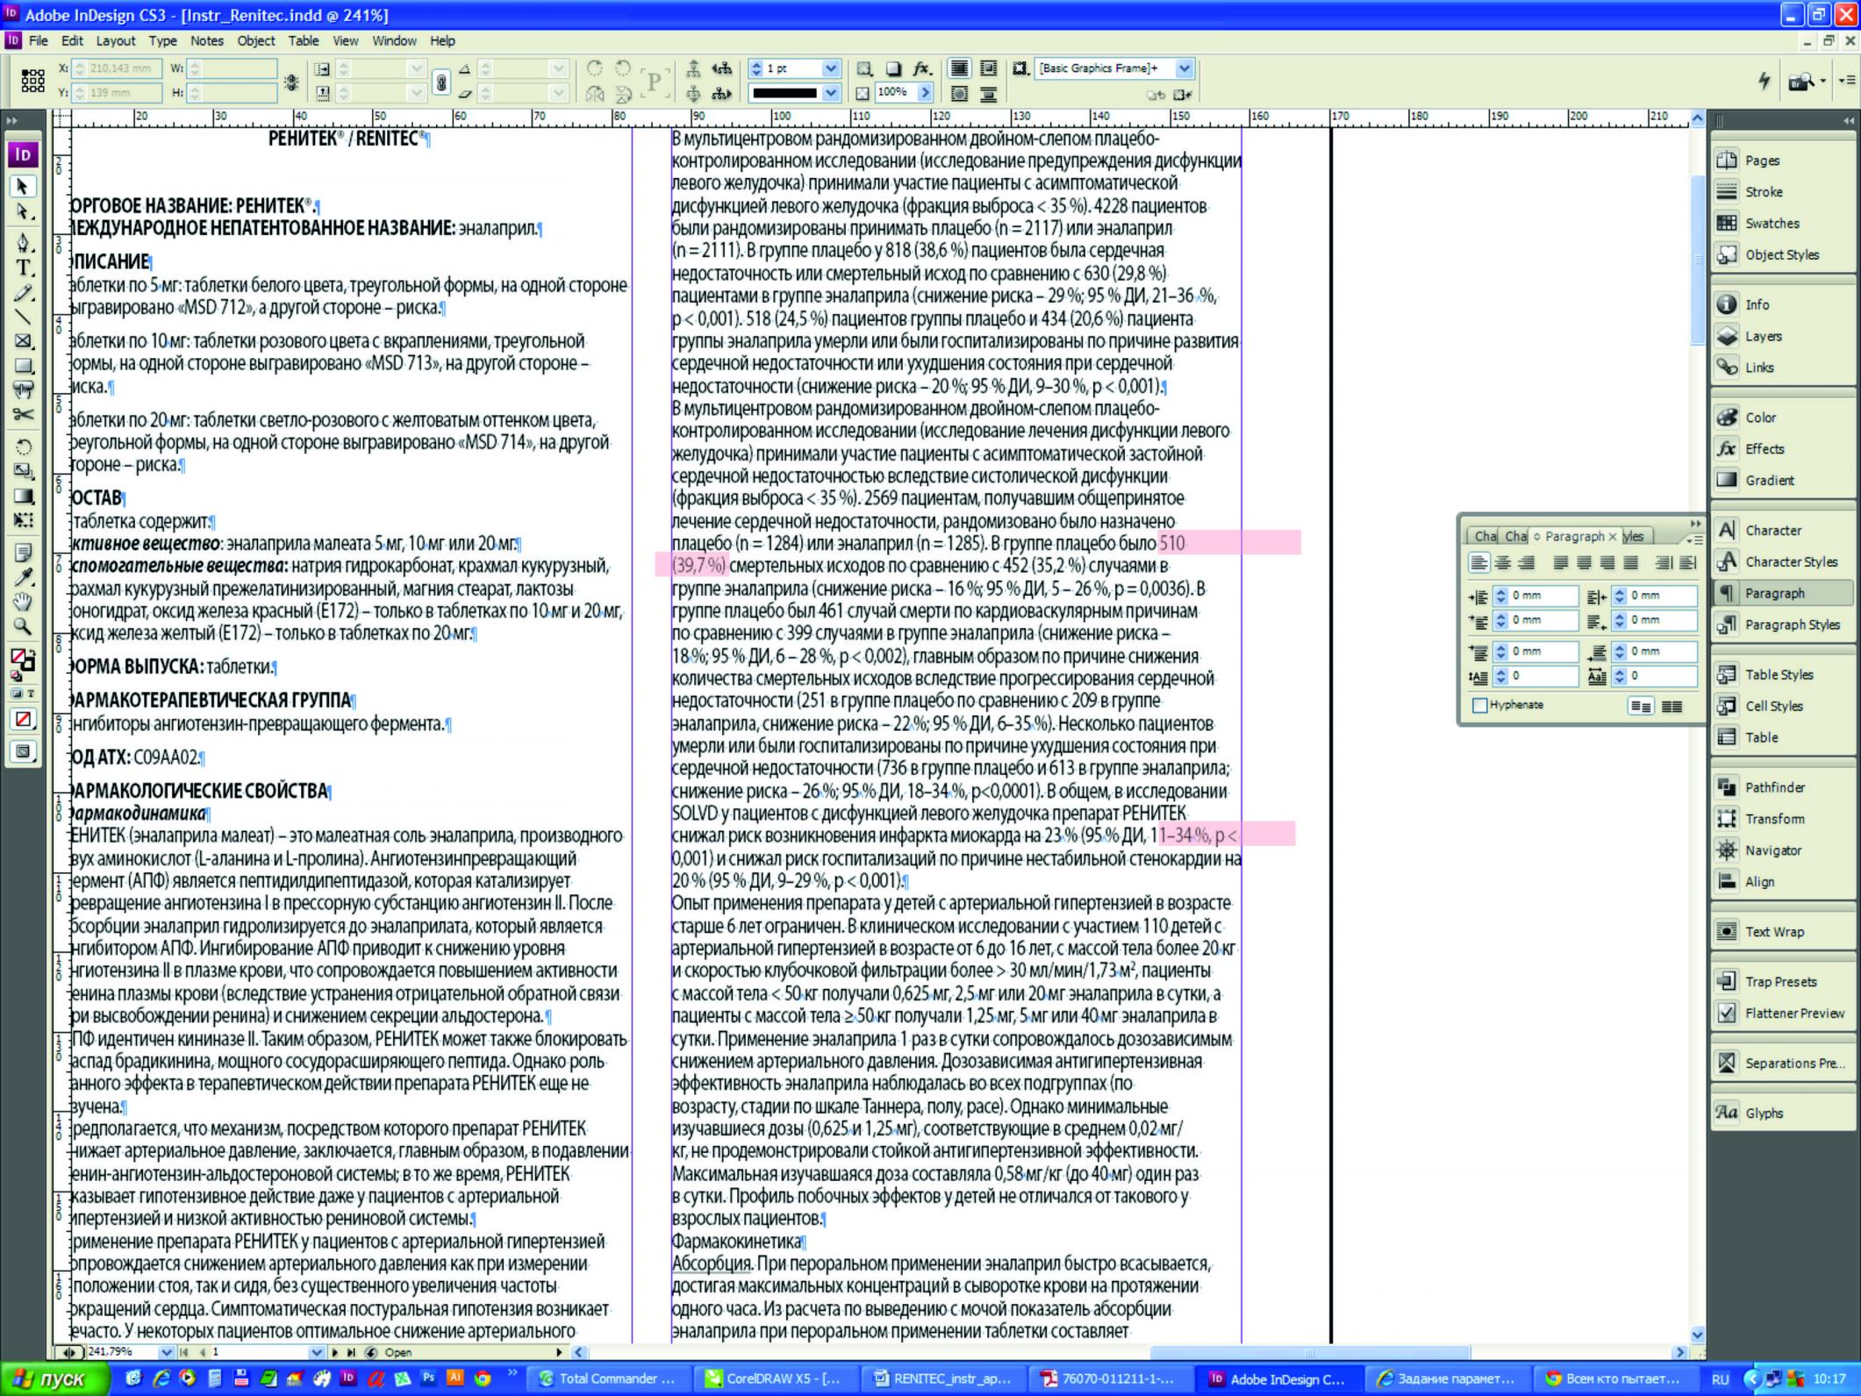Click the Windows Start button
Image resolution: width=1861 pixels, height=1396 pixels.
54,1378
